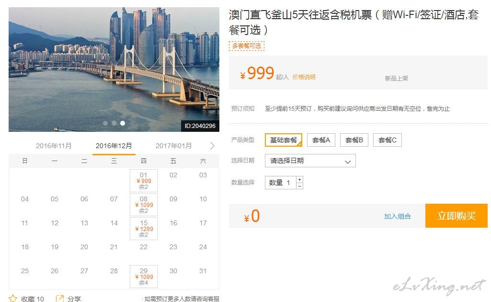Screen dimensions: 491x302
Task: Go to next month with calendar arrow
Action: pos(212,146)
